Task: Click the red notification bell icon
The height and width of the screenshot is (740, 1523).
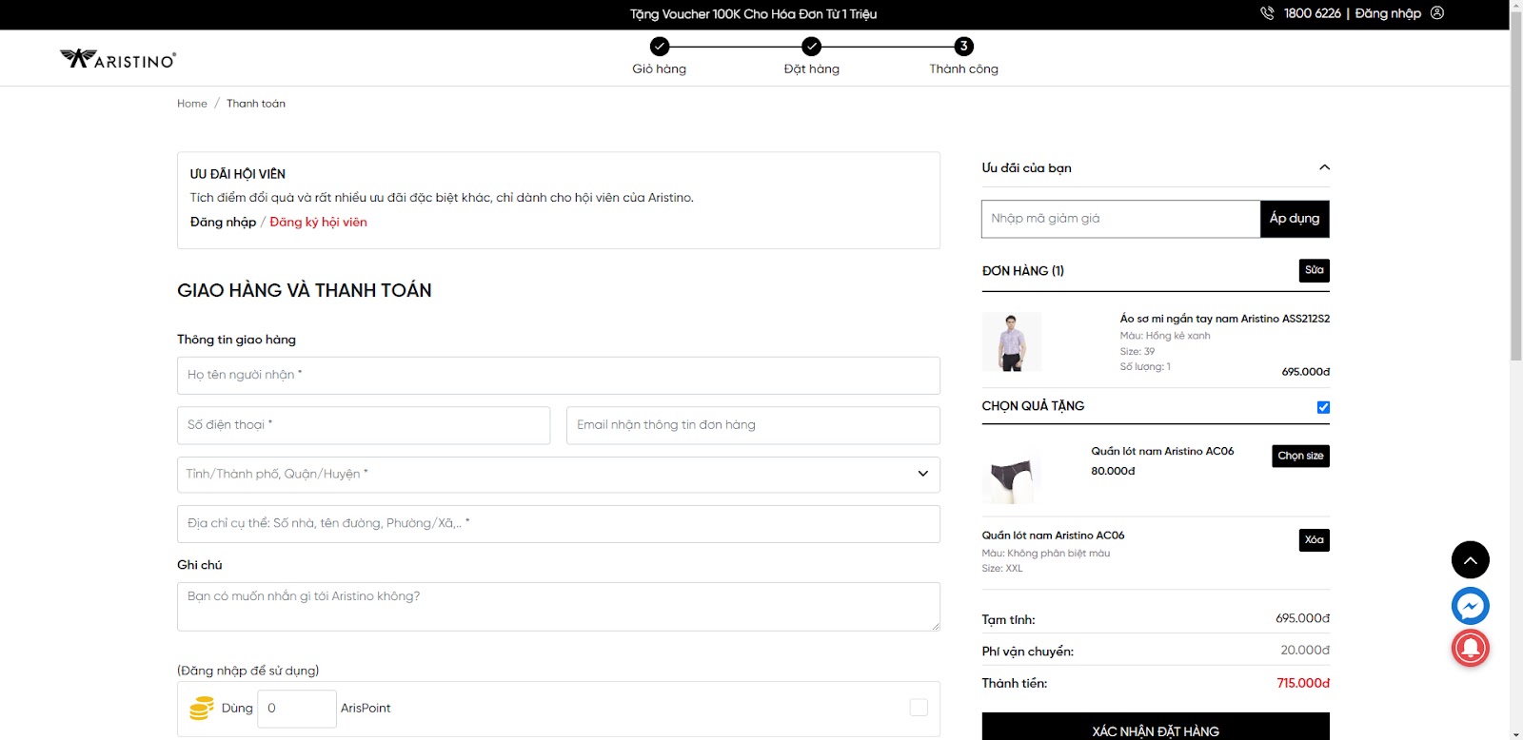Action: (x=1470, y=649)
